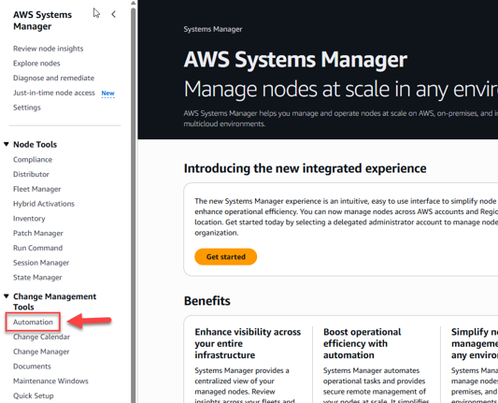Open Fleet Manager
Screen dimensions: 498x403
click(x=36, y=189)
